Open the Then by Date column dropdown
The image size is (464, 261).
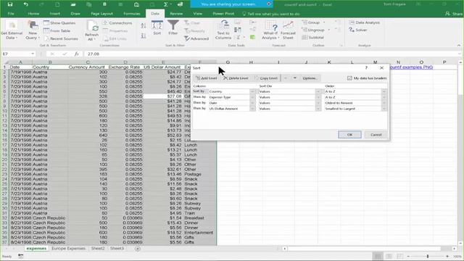pos(252,103)
